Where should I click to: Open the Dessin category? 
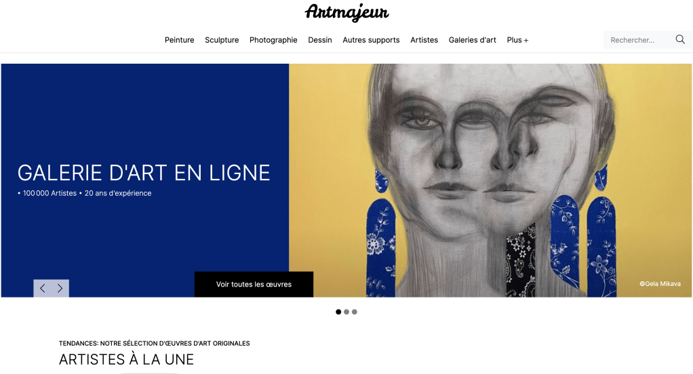[320, 40]
